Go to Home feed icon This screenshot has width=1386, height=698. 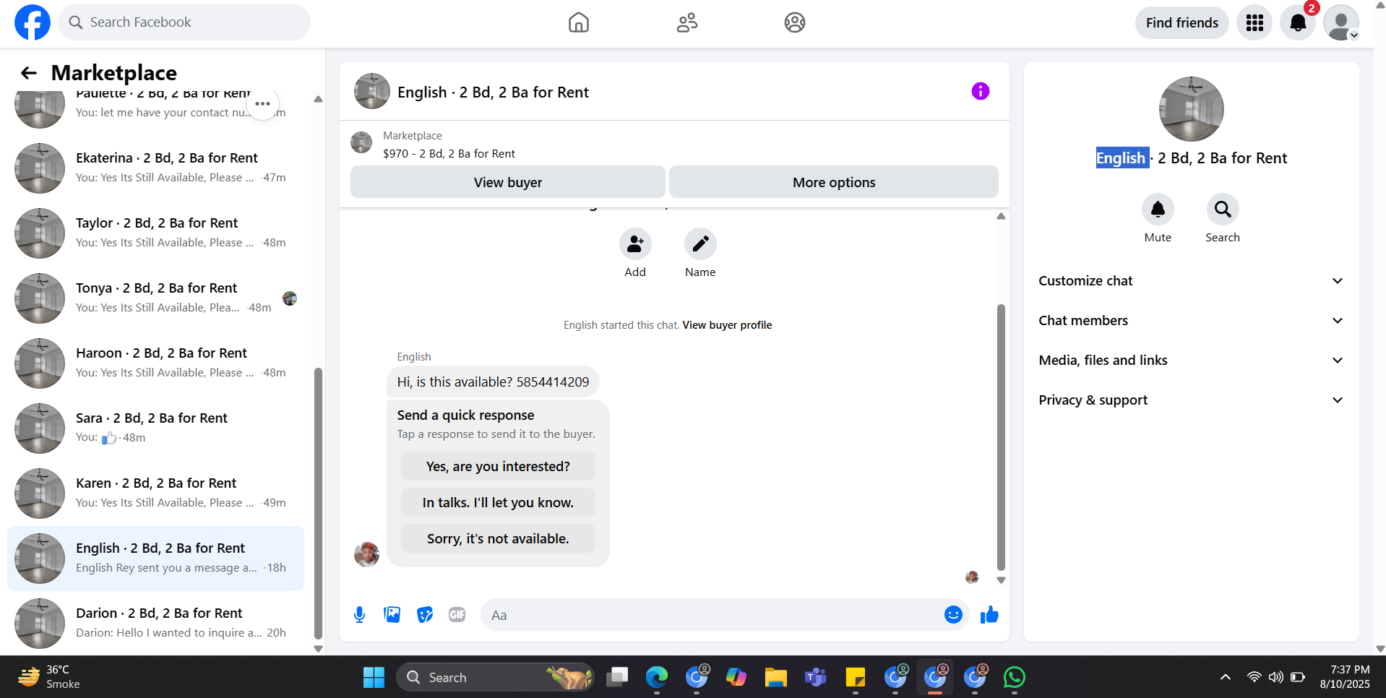pos(578,22)
